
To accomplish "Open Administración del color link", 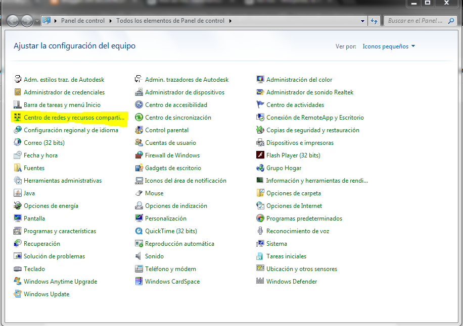I will tap(299, 80).
